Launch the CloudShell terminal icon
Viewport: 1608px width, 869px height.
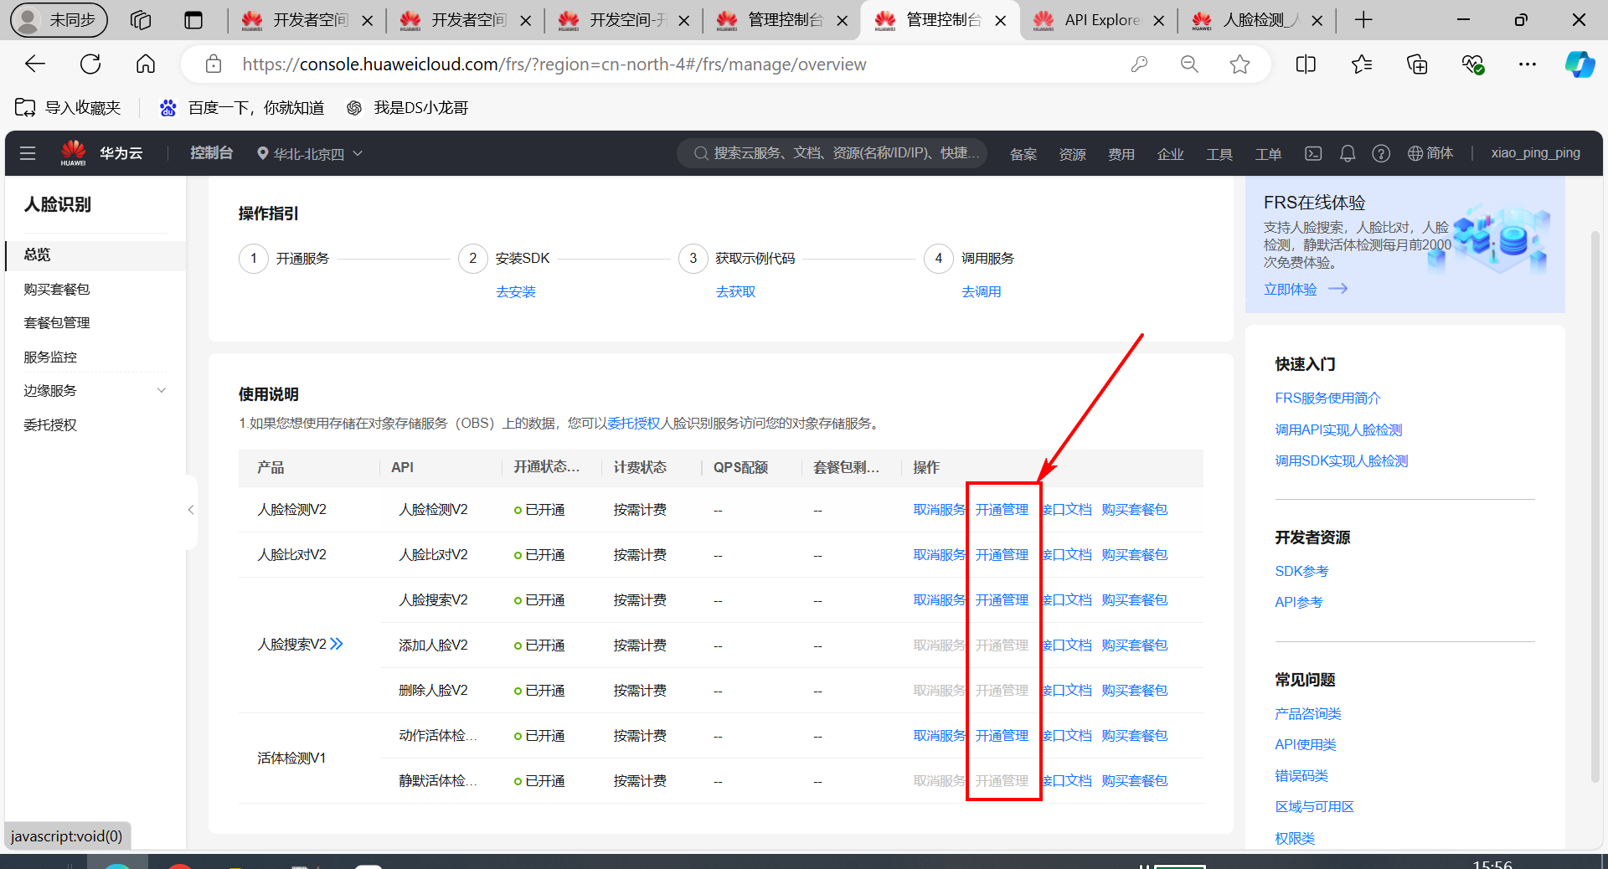(x=1313, y=153)
